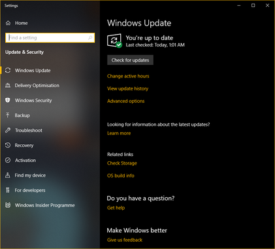The image size is (275, 249).
Task: Open Check Storage link
Action: point(122,163)
